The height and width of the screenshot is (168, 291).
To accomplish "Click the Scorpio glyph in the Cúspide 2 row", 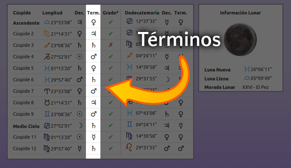I will 46,34.
